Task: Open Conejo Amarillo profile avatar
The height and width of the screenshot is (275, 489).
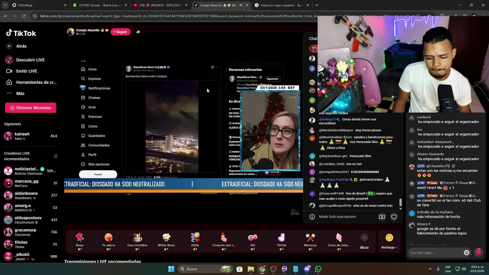Action: 70,32
